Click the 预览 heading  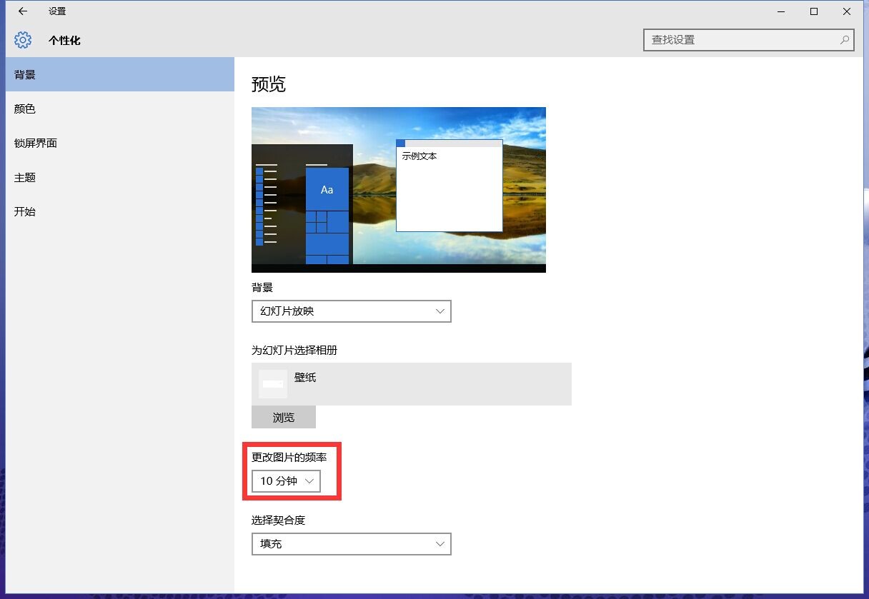click(x=269, y=84)
